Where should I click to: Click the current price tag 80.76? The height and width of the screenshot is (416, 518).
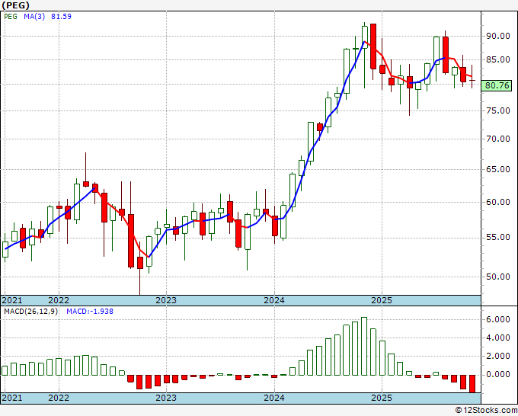pos(497,85)
